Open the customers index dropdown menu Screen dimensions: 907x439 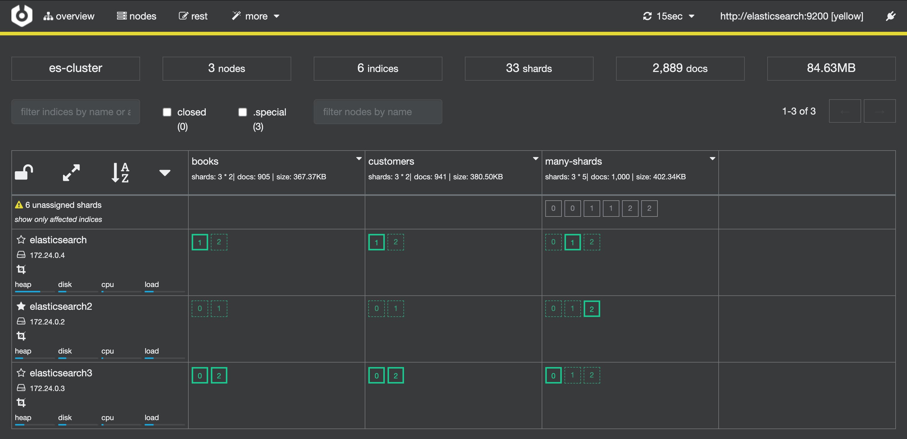[536, 158]
